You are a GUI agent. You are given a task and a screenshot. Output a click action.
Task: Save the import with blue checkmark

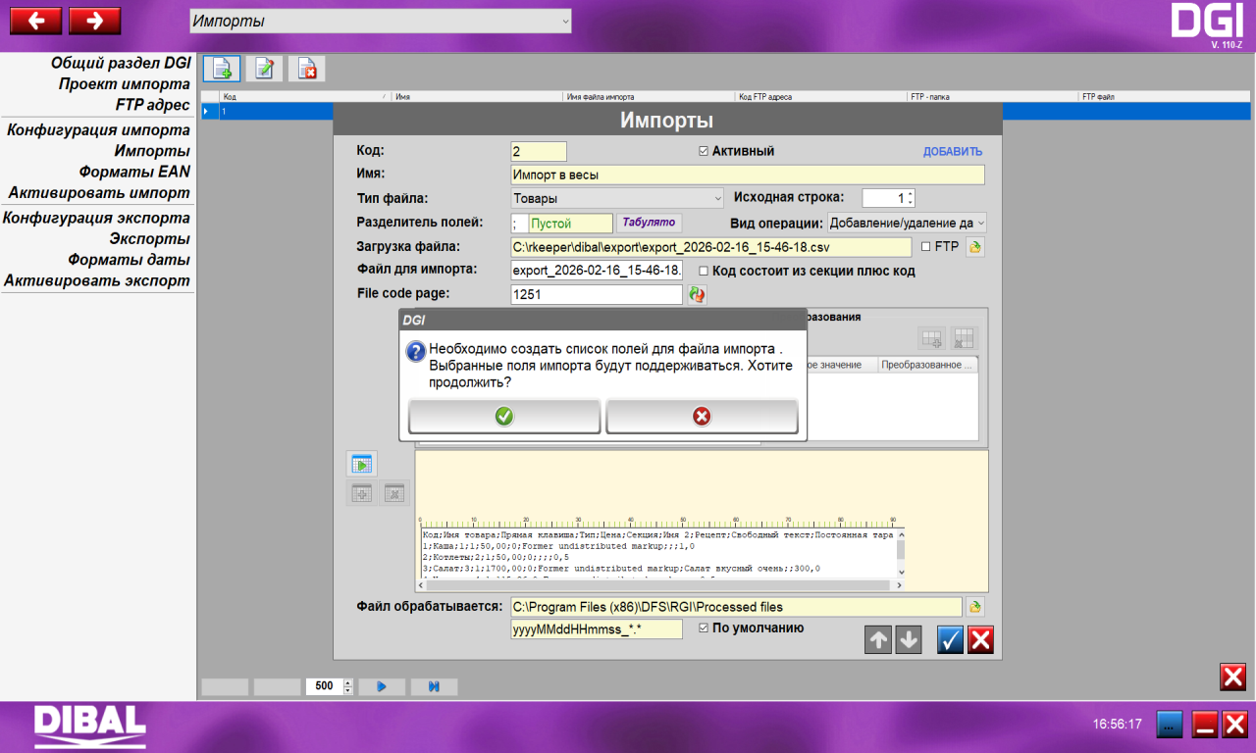(x=950, y=640)
